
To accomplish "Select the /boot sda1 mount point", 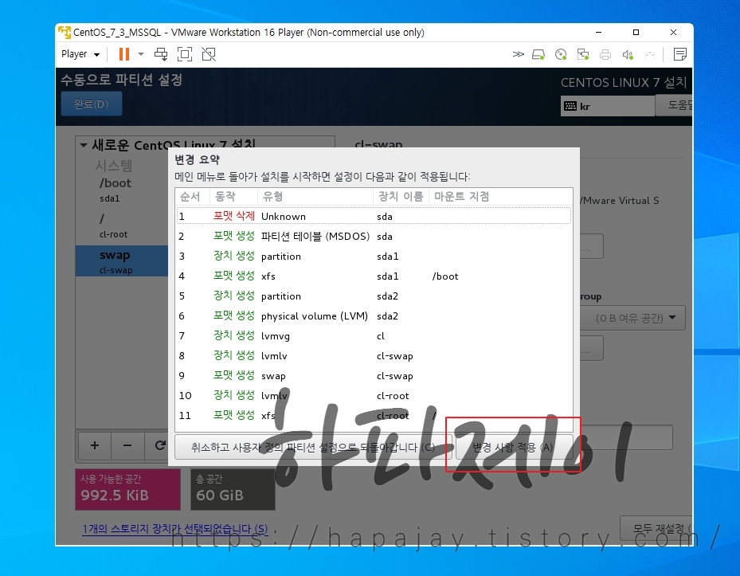I will (122, 190).
